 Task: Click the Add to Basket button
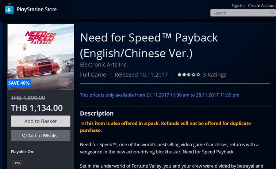point(40,121)
